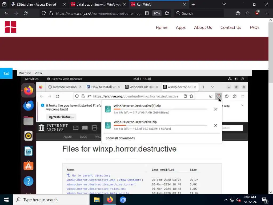
Task: Cancel WinXP.Horror.Destructive.zip download
Action: click(215, 125)
